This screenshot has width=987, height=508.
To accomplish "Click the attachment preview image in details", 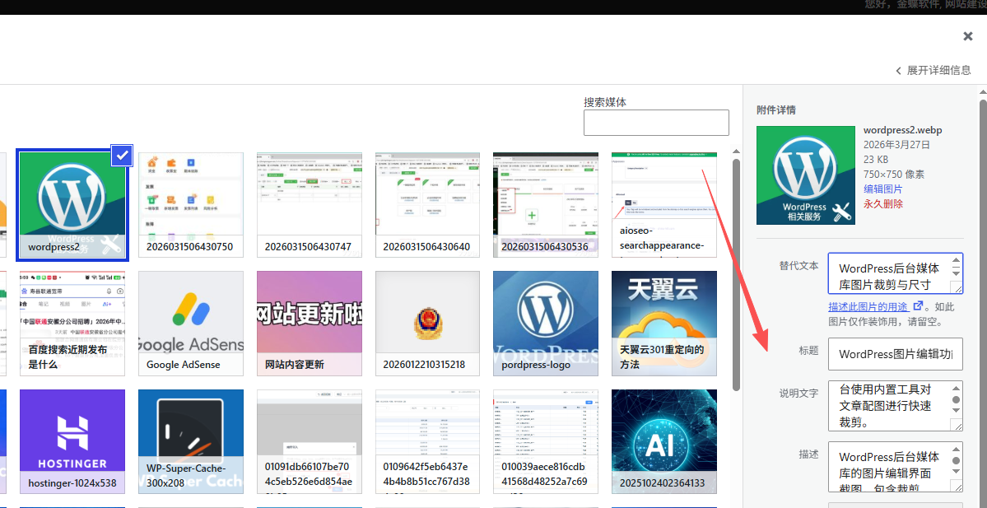I will (806, 175).
